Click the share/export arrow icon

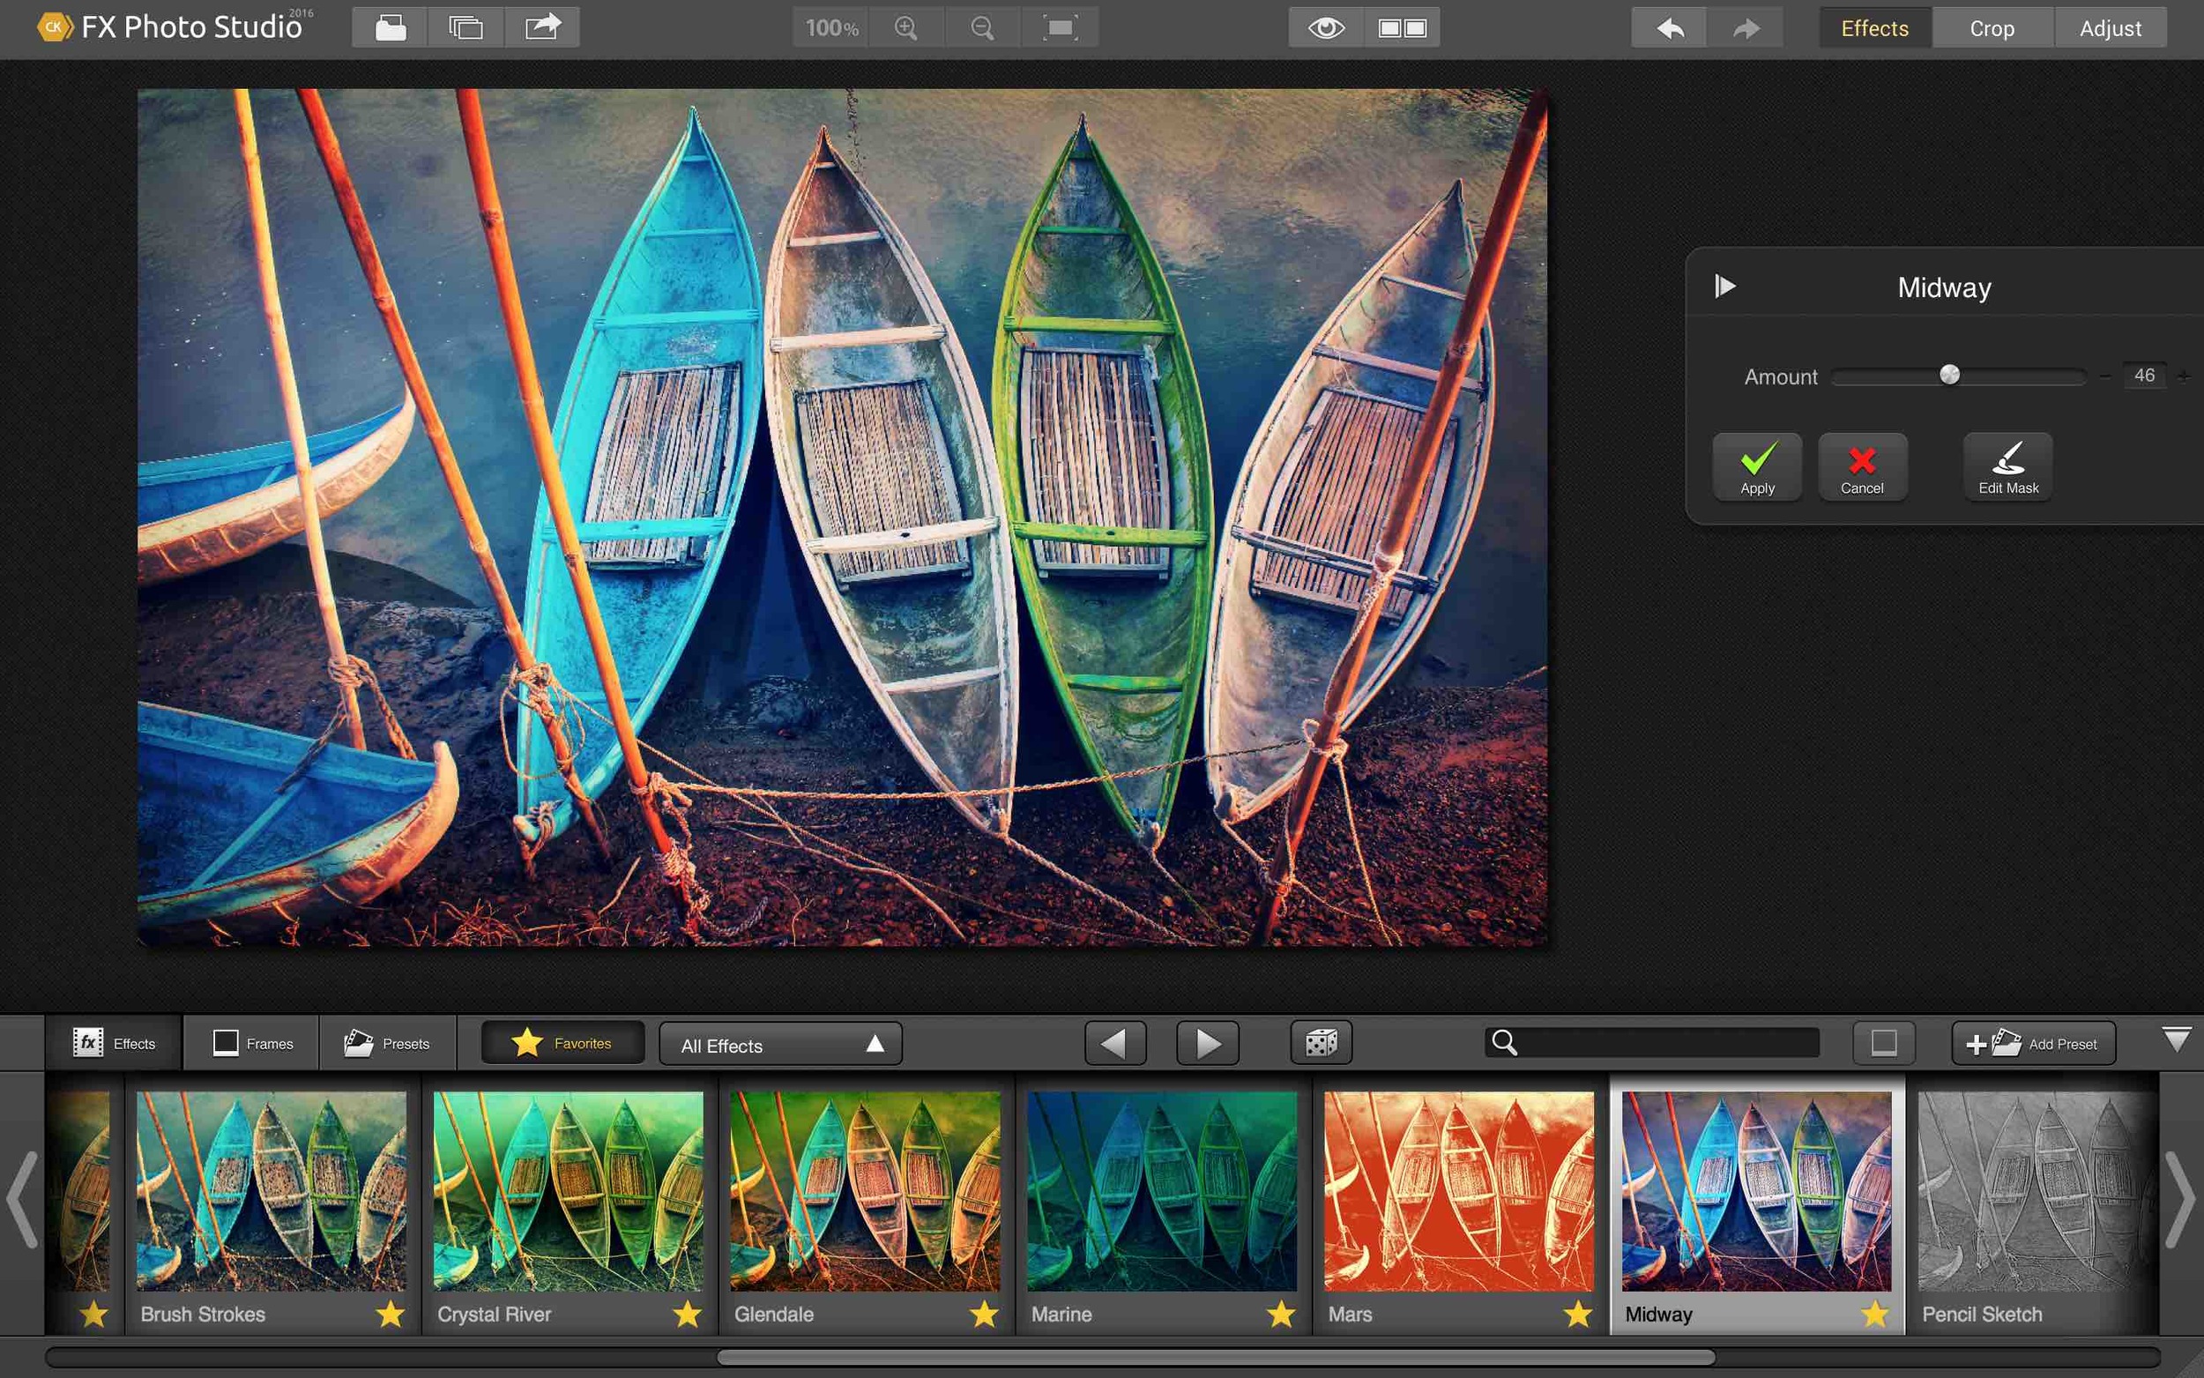pyautogui.click(x=542, y=27)
